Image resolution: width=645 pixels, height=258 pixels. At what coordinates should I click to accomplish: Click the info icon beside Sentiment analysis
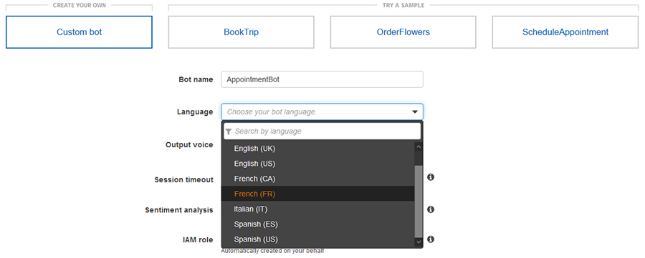(431, 209)
